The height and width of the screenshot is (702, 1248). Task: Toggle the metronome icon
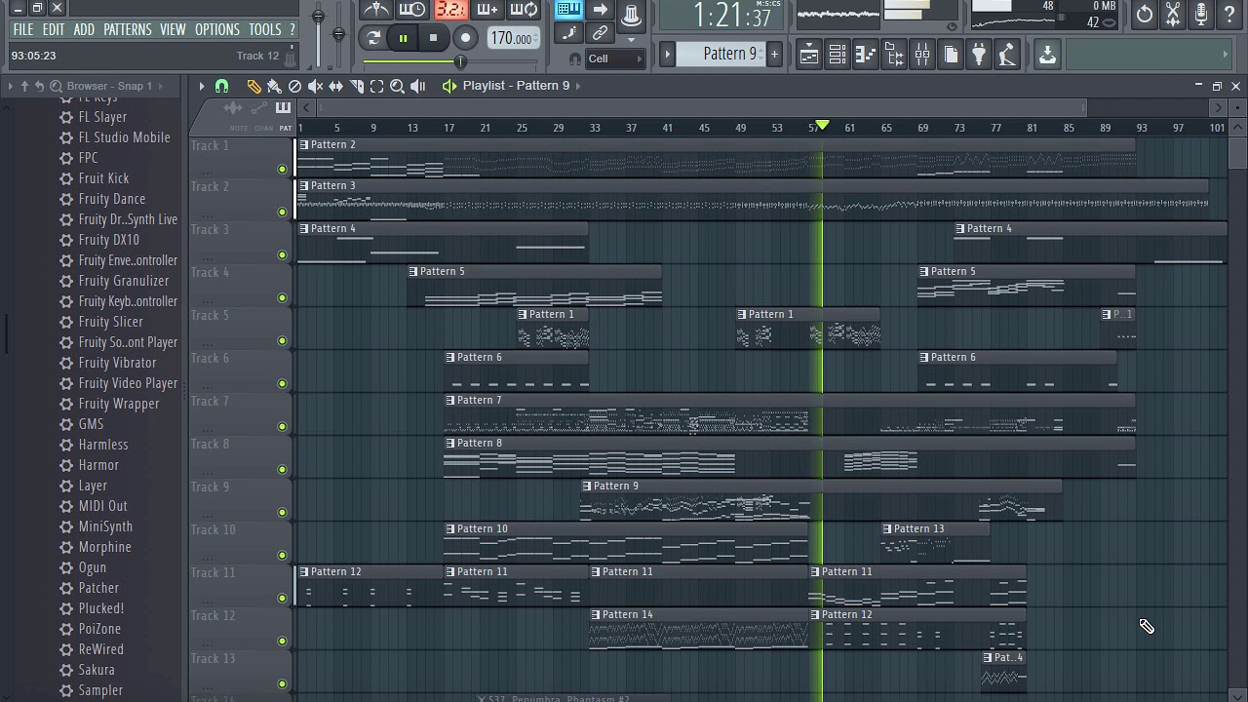[x=376, y=10]
